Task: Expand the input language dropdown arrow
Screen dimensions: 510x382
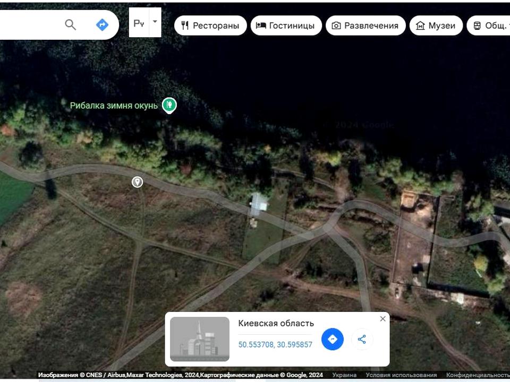Action: [155, 22]
